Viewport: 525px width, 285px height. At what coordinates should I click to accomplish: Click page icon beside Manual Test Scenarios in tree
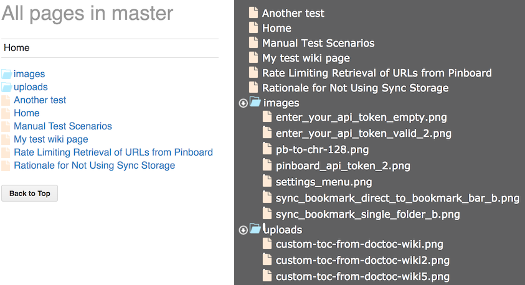[x=253, y=43]
